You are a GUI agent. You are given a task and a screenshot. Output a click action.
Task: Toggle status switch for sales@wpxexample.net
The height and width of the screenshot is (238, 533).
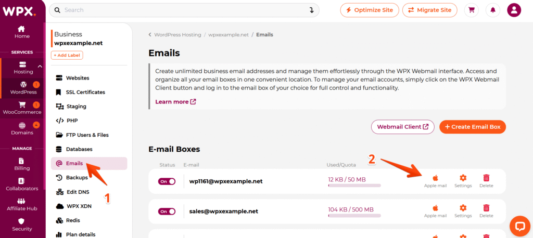(x=167, y=211)
